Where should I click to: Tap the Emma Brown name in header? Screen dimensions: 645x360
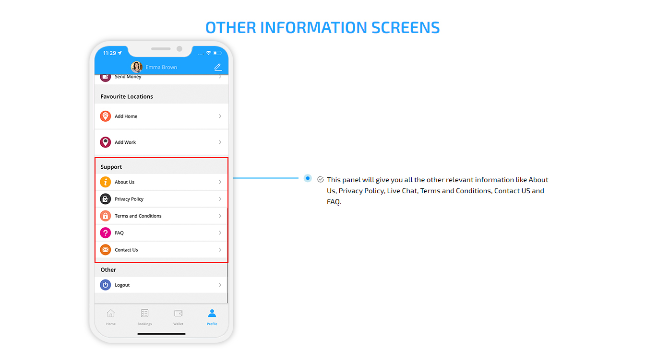coord(161,67)
